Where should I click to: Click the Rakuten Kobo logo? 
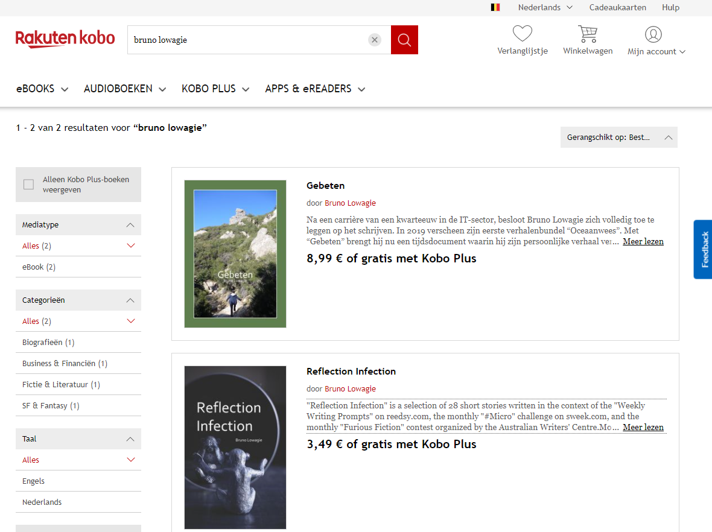(x=65, y=39)
